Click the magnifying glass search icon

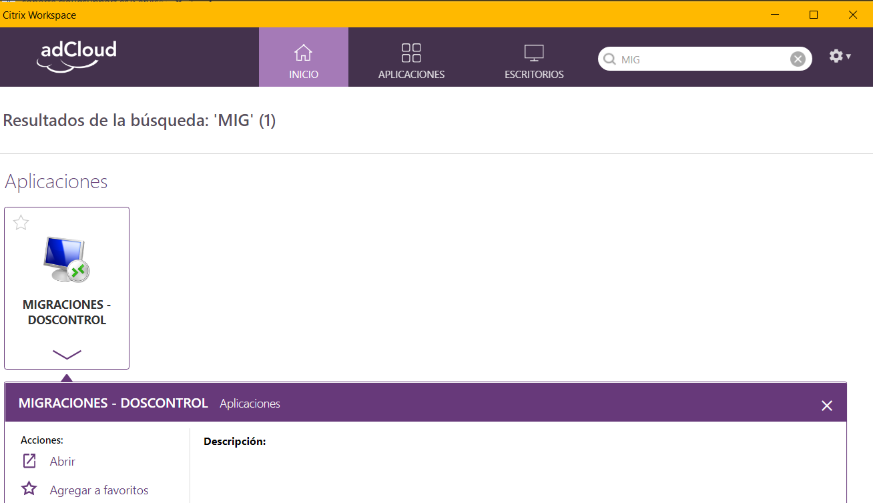coord(609,59)
